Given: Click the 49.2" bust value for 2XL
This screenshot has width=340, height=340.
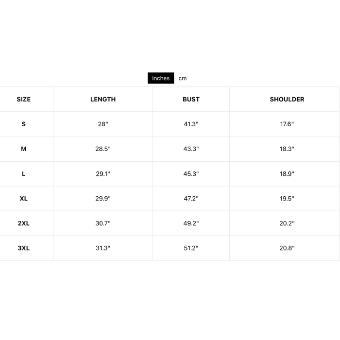Looking at the screenshot, I should pyautogui.click(x=191, y=223).
